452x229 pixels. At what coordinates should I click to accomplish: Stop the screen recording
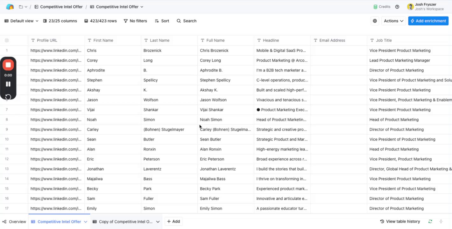(x=8, y=65)
